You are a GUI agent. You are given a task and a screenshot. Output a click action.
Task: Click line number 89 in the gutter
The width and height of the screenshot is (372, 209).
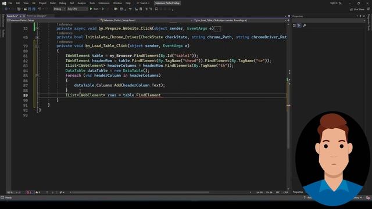coord(26,95)
